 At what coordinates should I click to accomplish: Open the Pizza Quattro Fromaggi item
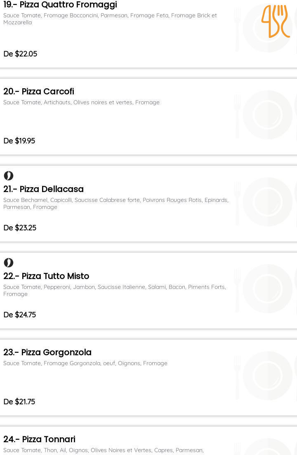(x=60, y=5)
